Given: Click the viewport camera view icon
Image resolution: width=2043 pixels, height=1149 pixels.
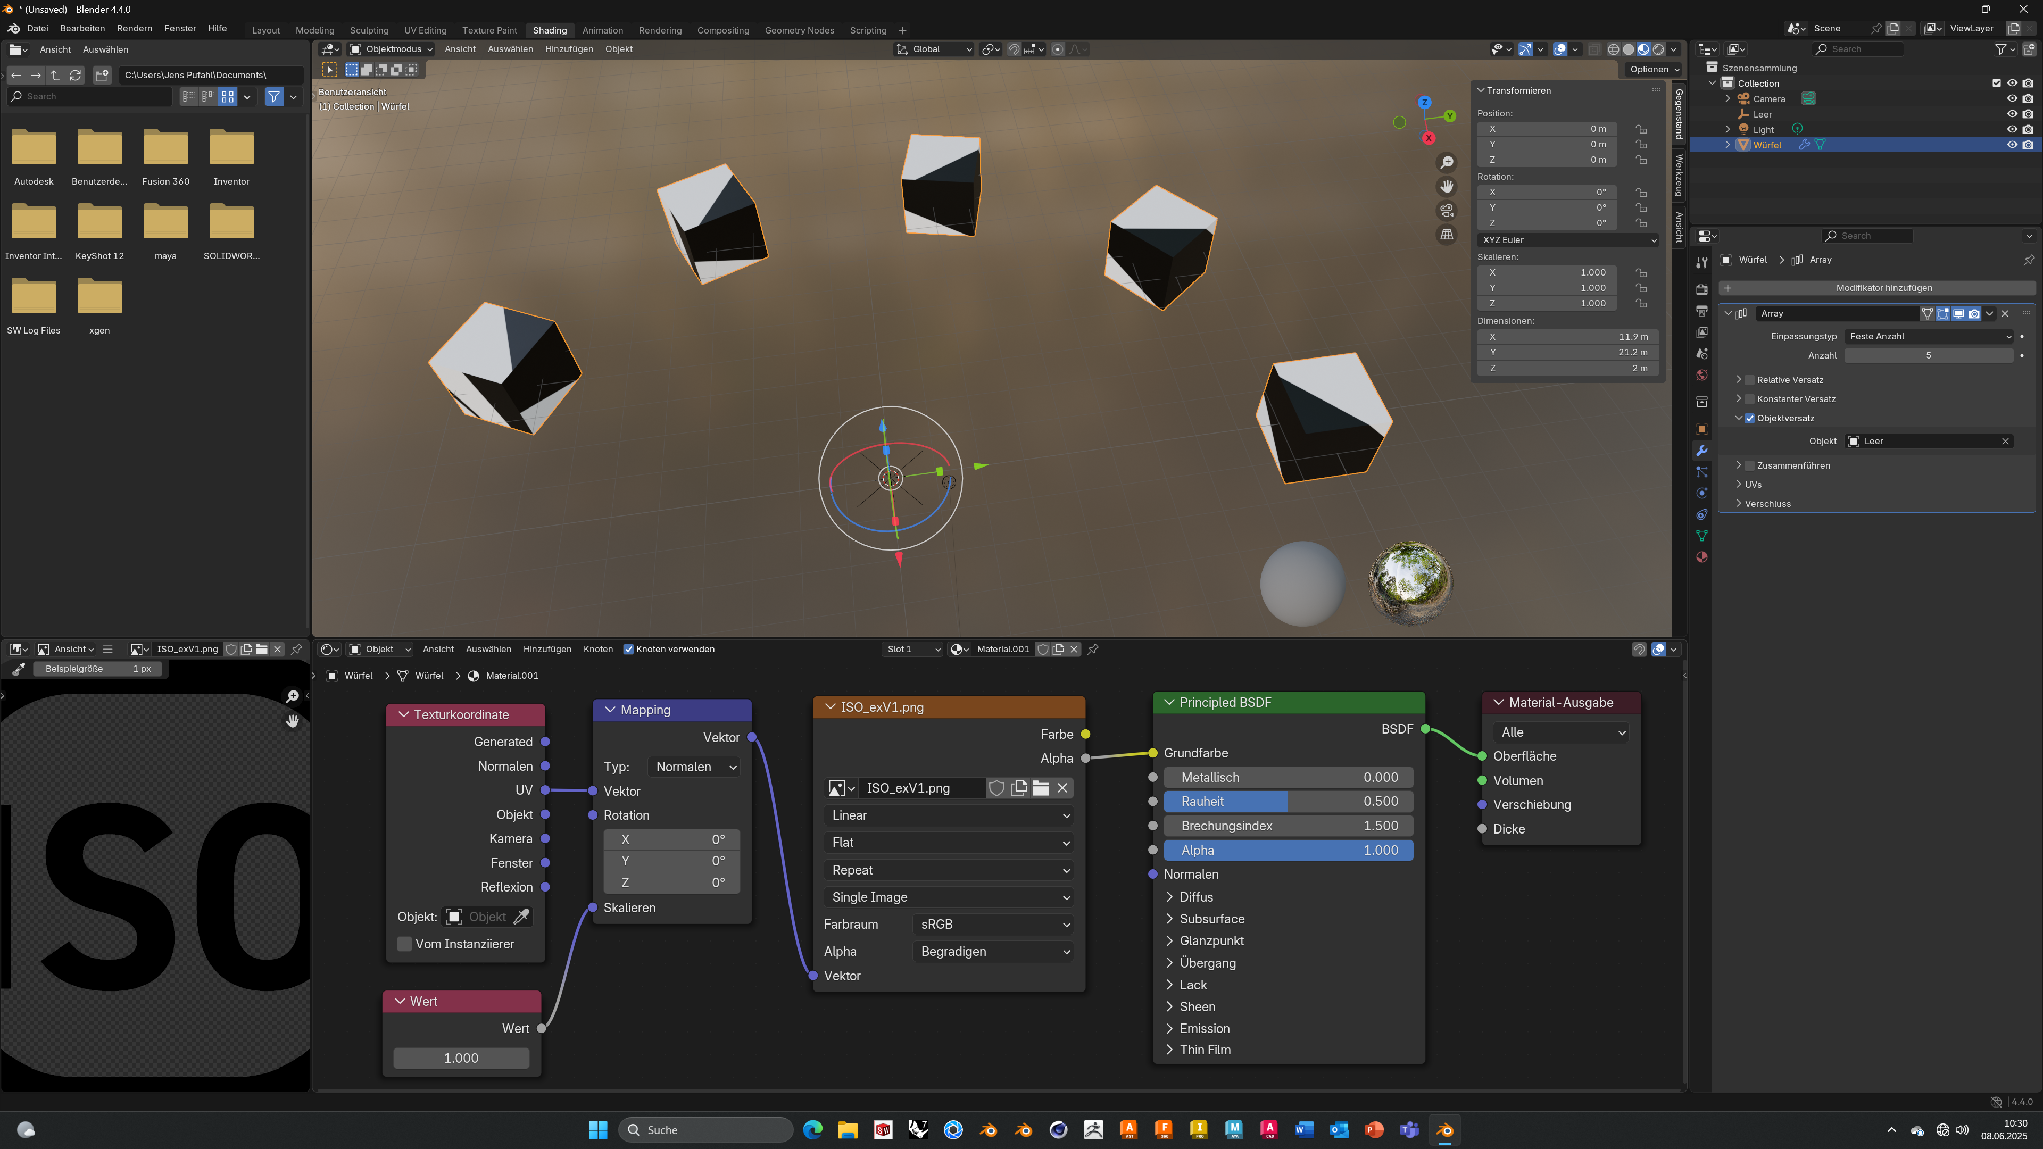Looking at the screenshot, I should coord(1447,210).
